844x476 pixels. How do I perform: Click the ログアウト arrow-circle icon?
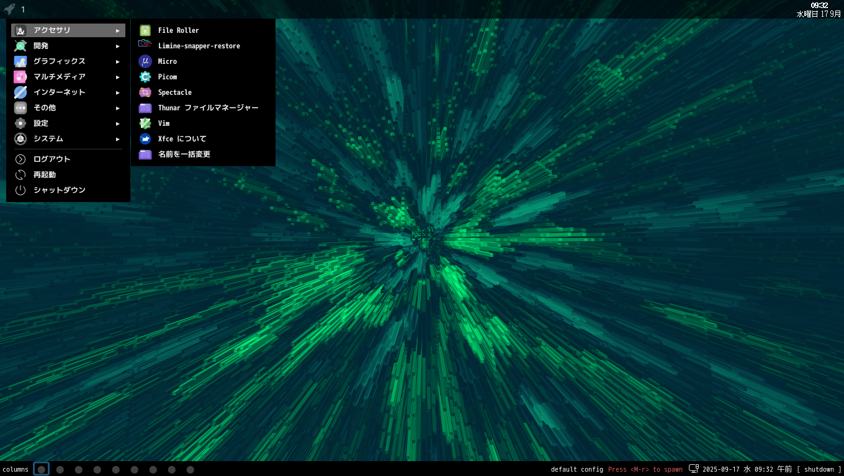(20, 159)
